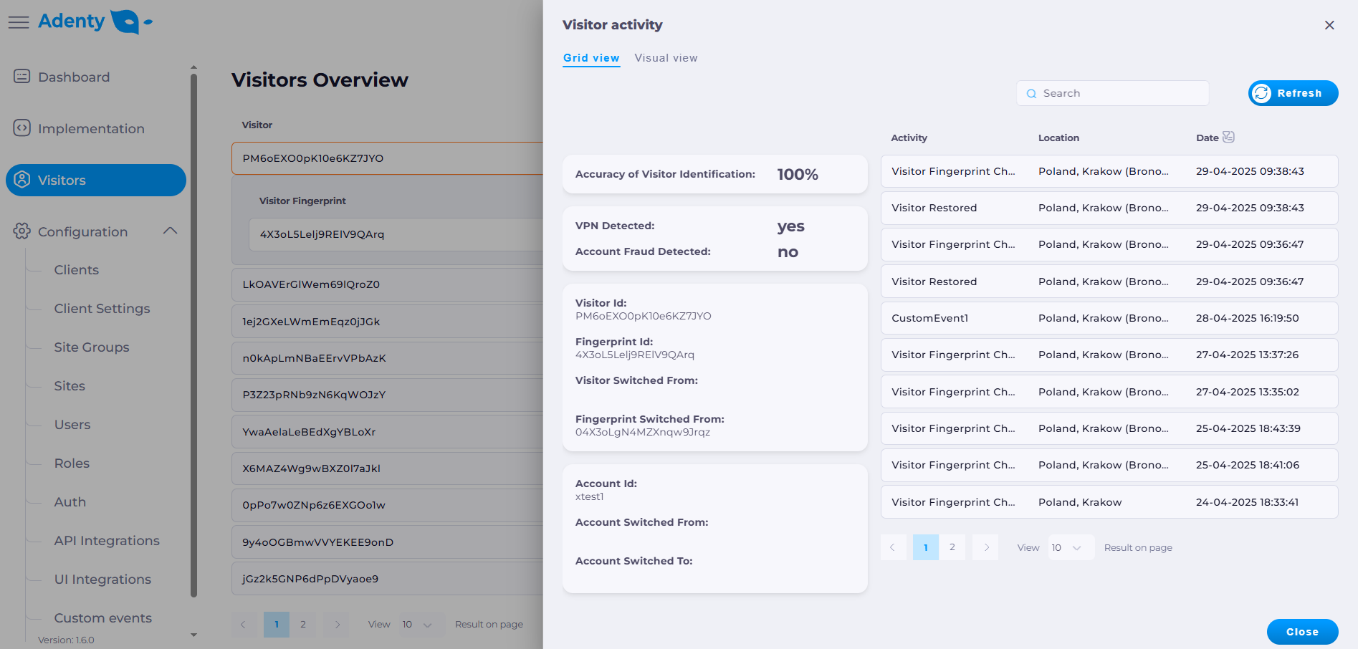Screen dimensions: 1358x649
Task: Go to next activity page arrow
Action: [x=986, y=547]
